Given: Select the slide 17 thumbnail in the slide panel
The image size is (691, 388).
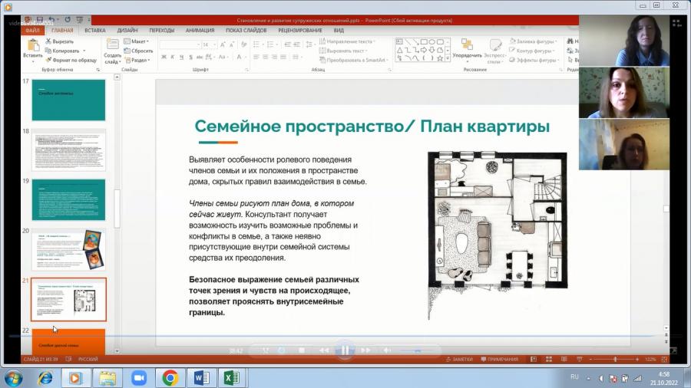Looking at the screenshot, I should 68,100.
